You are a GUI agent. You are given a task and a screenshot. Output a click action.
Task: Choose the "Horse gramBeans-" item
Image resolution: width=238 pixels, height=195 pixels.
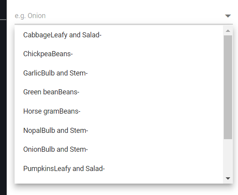(x=52, y=111)
